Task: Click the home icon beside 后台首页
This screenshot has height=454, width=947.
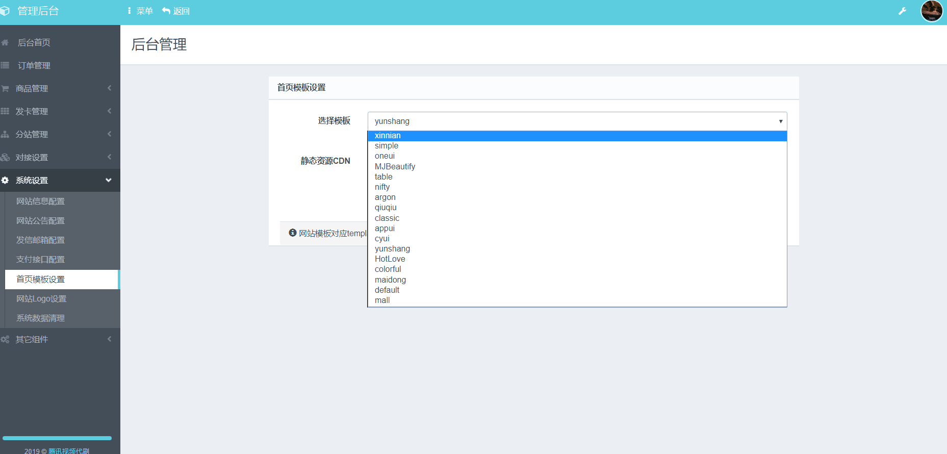Action: [5, 42]
